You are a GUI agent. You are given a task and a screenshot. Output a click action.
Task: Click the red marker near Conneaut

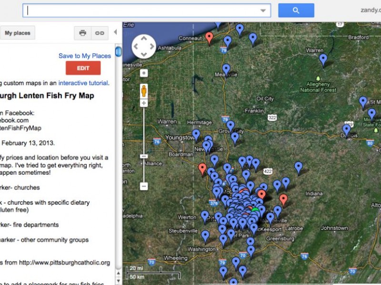pos(209,37)
